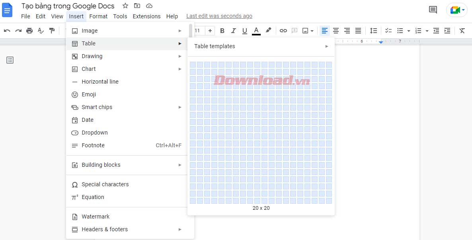Insert a link using the toolbar icon
Screen dimensions: 472x240
[x=283, y=30]
